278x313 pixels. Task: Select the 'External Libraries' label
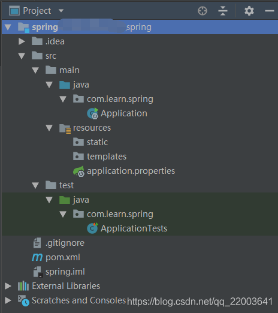coord(66,286)
